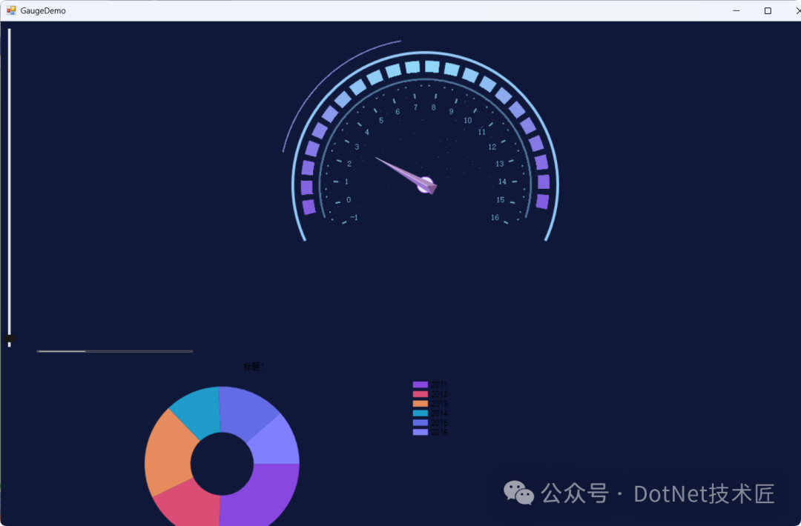This screenshot has width=801, height=526.
Task: Click the gauge scale value "-1"
Action: coord(354,217)
